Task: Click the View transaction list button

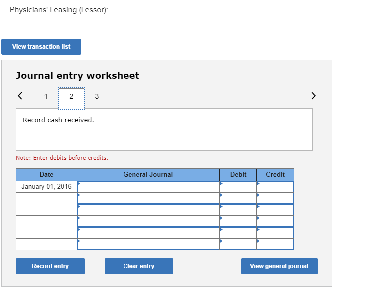Action: point(41,47)
